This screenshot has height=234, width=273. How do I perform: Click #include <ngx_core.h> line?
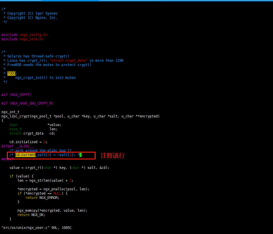point(22,39)
